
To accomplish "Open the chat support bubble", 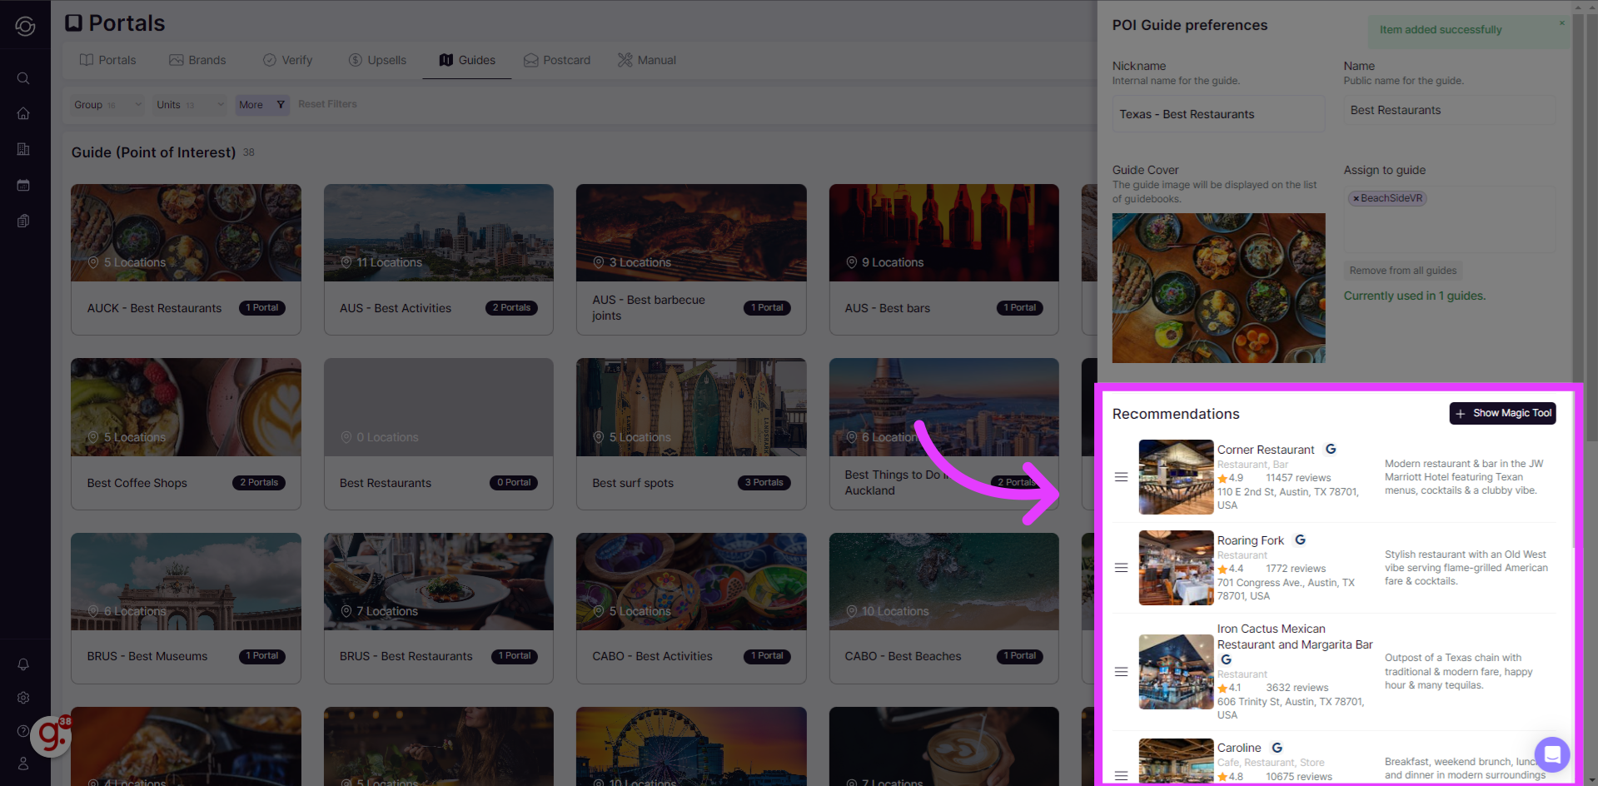I will 1551,754.
